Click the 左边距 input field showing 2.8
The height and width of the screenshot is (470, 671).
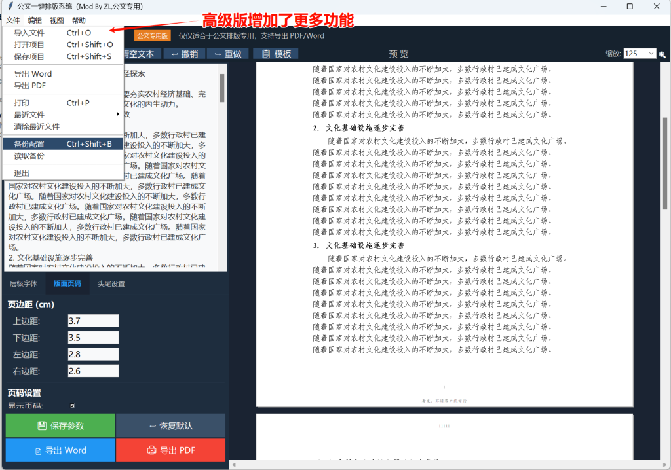pos(93,354)
